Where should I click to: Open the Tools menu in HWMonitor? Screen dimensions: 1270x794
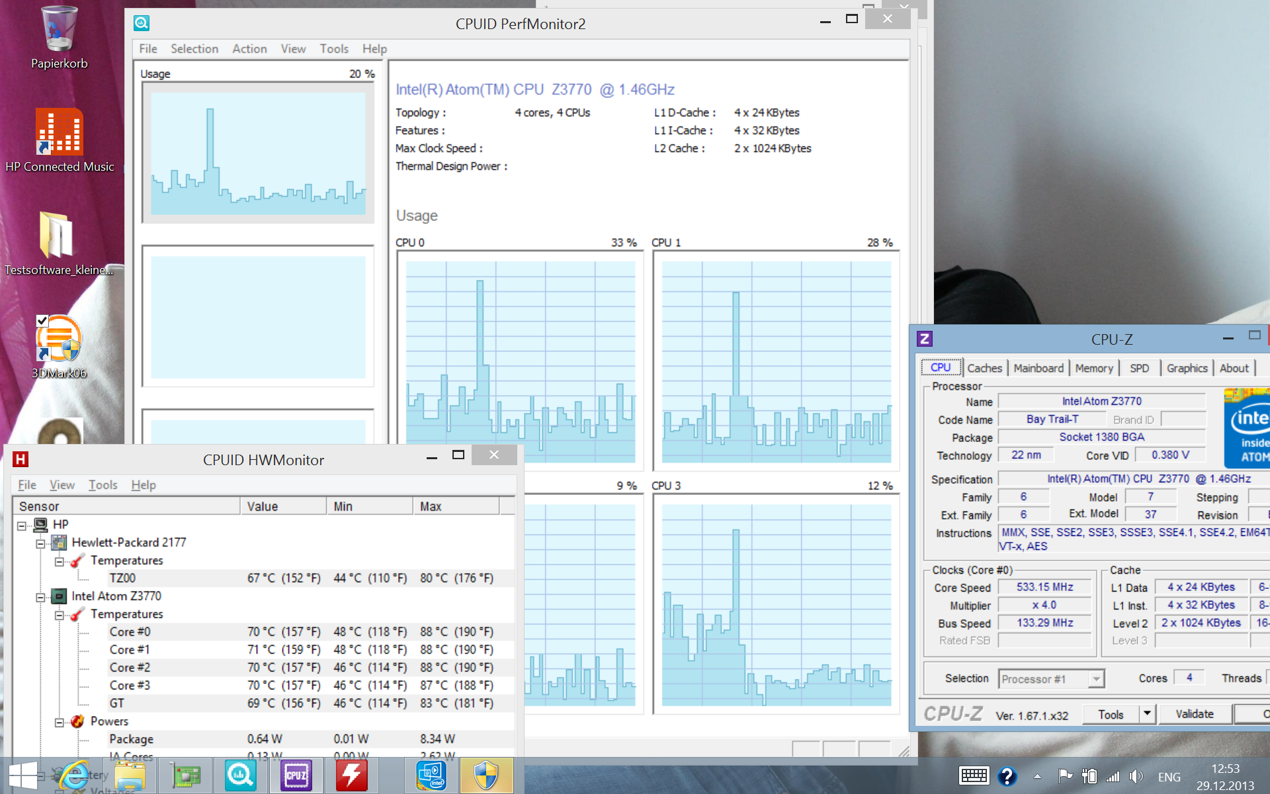click(x=103, y=485)
